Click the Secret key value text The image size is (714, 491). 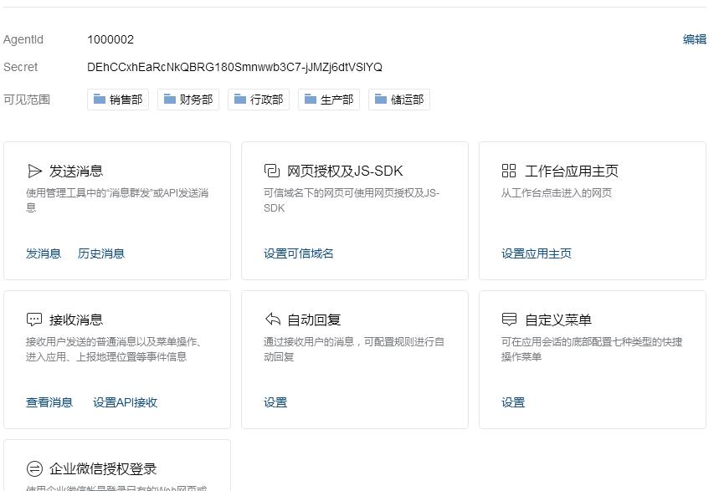(234, 67)
